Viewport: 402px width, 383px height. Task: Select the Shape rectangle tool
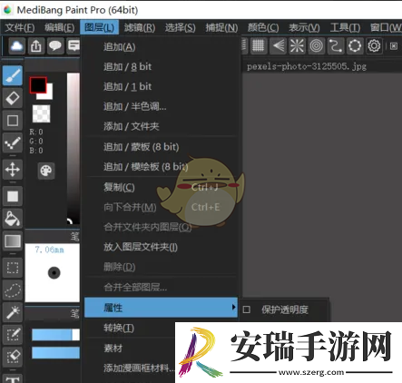[13, 121]
